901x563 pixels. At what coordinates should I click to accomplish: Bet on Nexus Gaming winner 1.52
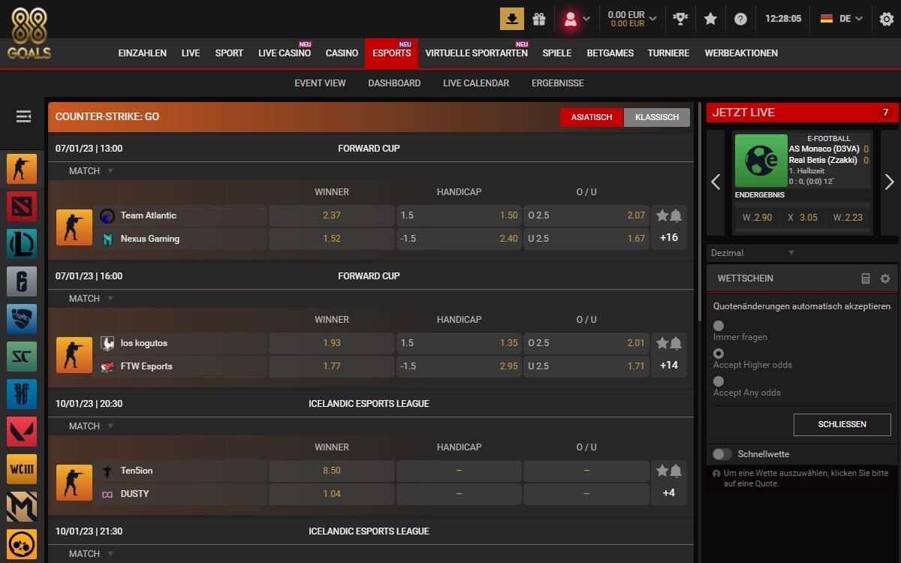coord(332,239)
